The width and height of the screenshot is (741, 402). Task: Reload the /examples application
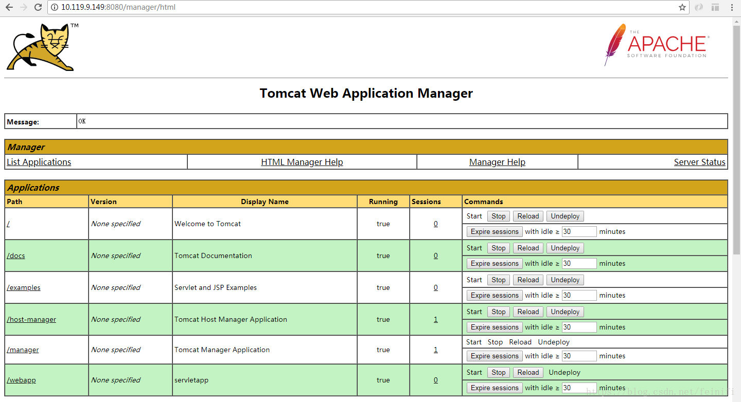528,280
